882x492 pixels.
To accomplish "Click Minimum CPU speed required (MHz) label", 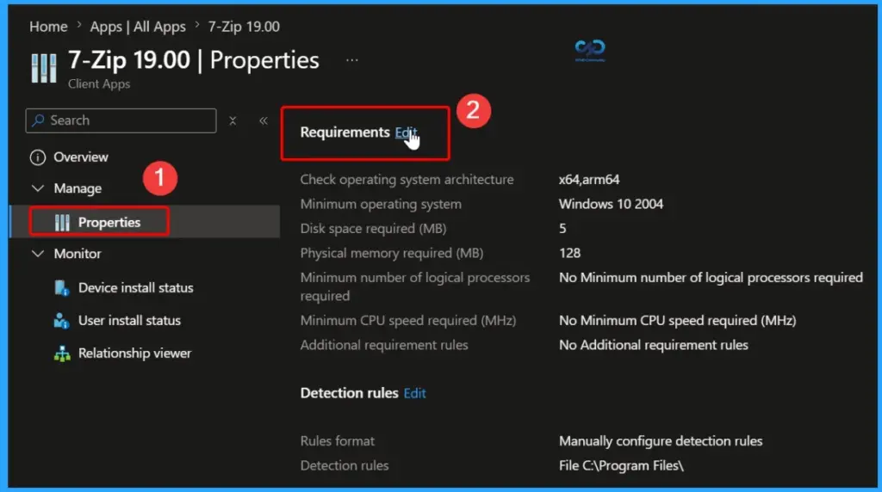I will point(407,321).
